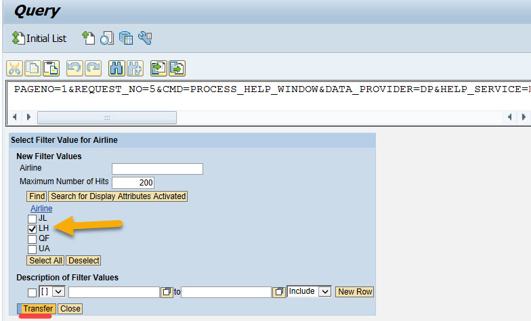Check the UA airline checkbox
Screen dimensions: 531x321
point(33,249)
